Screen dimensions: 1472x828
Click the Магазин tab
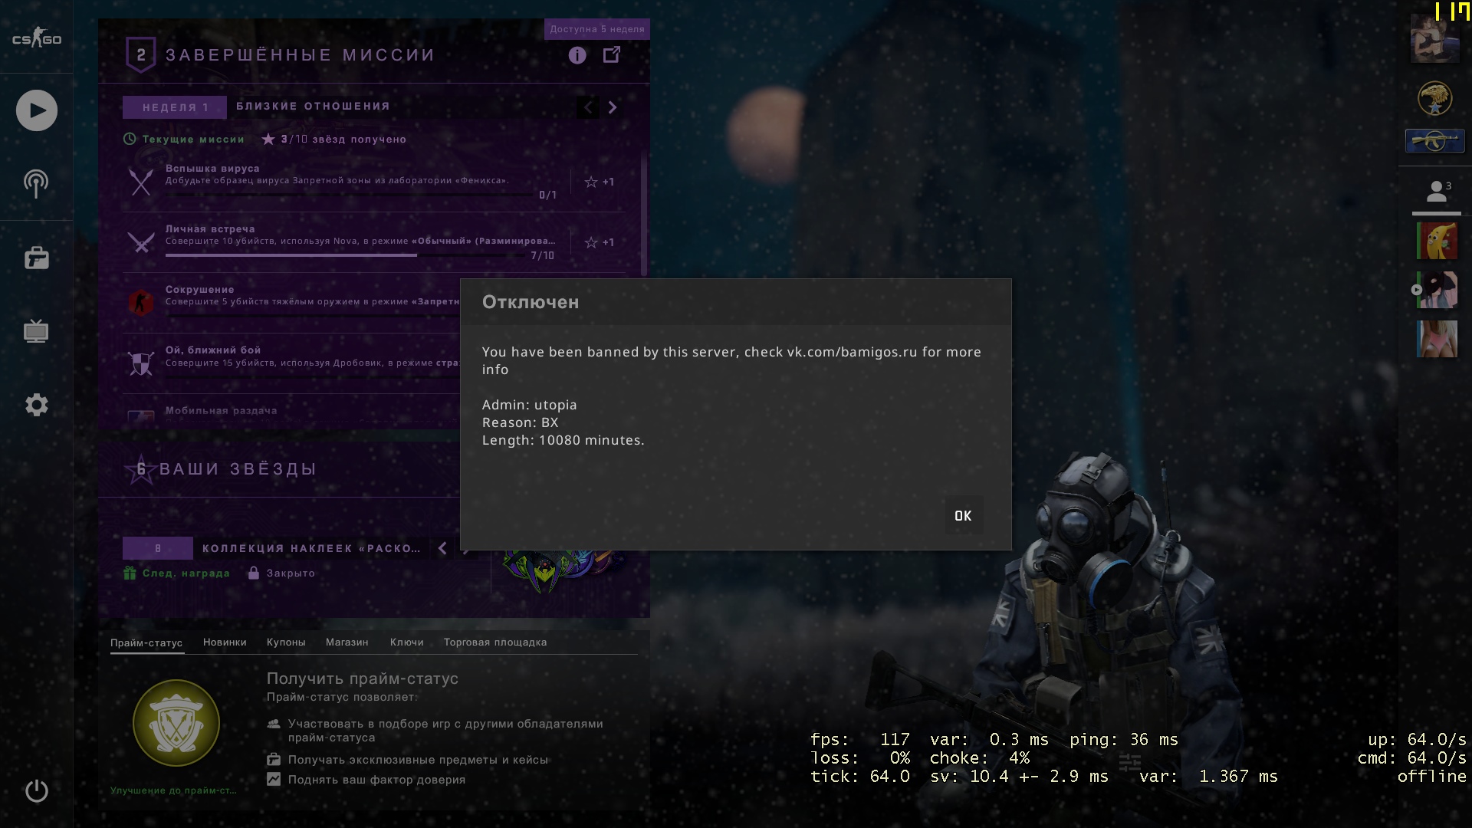click(347, 642)
